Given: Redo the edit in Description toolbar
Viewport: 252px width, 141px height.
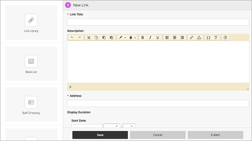Looking at the screenshot, I should 80,37.
